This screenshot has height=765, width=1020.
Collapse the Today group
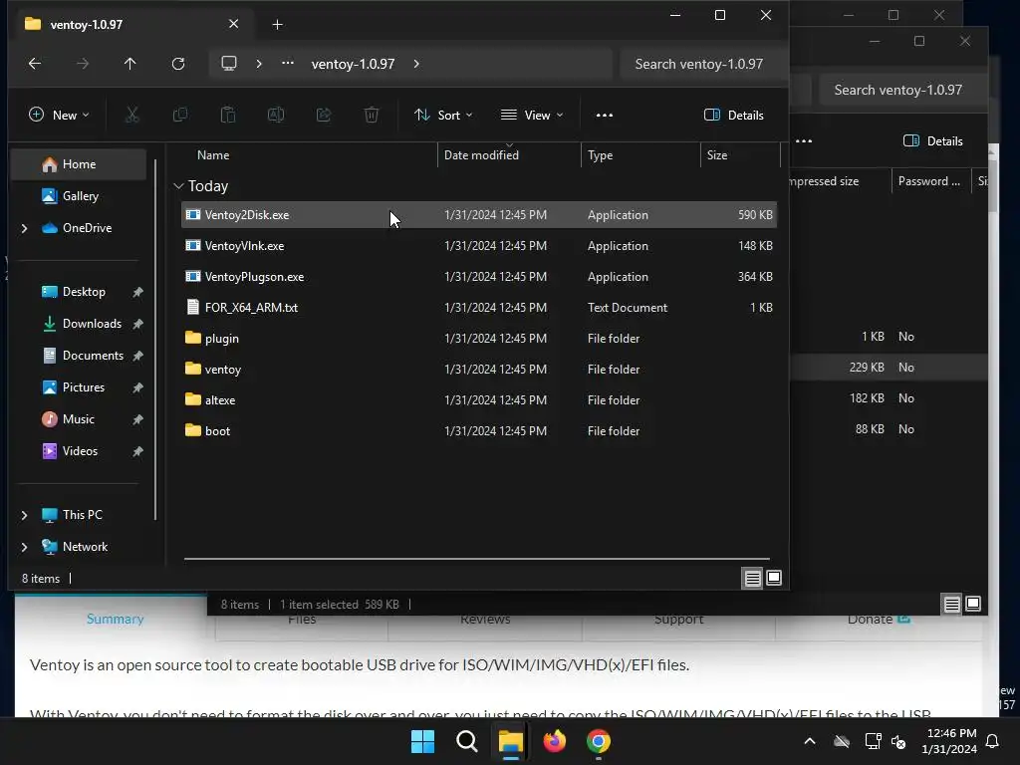(179, 186)
